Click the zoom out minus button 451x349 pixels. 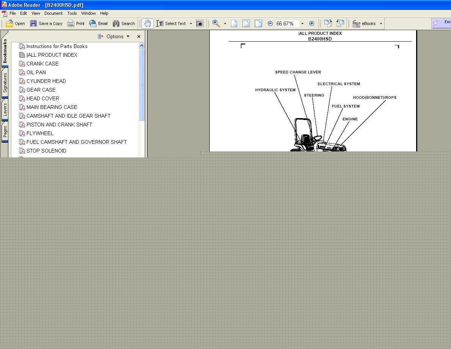coord(270,23)
